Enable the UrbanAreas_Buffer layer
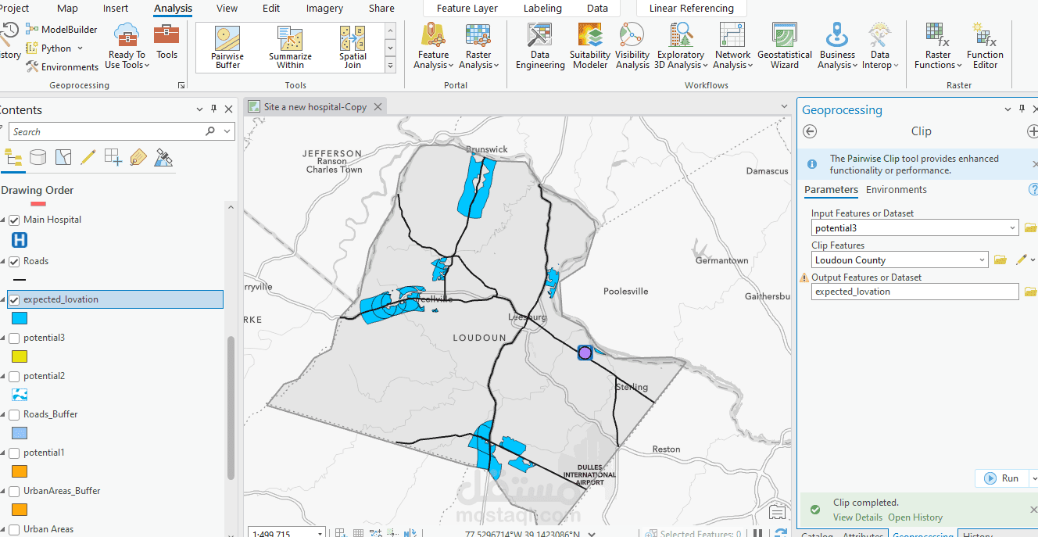This screenshot has height=537, width=1038. pyautogui.click(x=14, y=492)
